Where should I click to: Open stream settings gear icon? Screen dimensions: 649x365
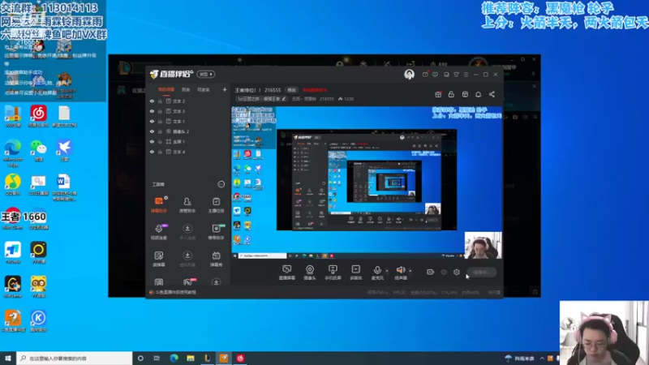(457, 272)
